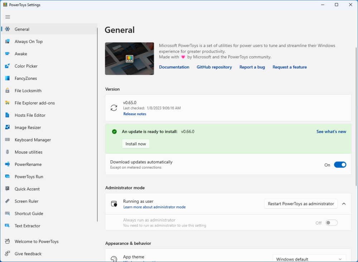Click the Last checked timestamp text
Viewport: 358px width, 262px height.
[x=152, y=108]
